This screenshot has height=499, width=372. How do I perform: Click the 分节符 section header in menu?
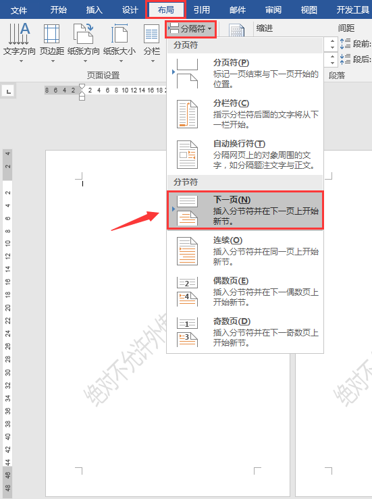186,182
